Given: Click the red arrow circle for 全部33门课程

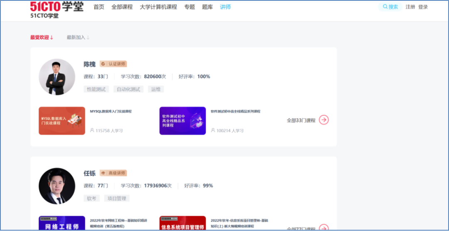Looking at the screenshot, I should pyautogui.click(x=323, y=120).
